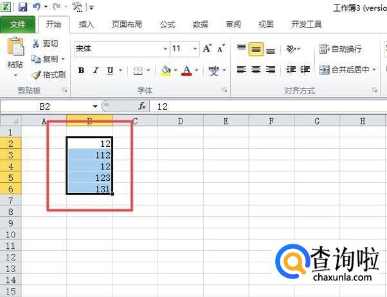387x297 pixels.
Task: Click the formula bar showing 12
Action: (x=268, y=106)
